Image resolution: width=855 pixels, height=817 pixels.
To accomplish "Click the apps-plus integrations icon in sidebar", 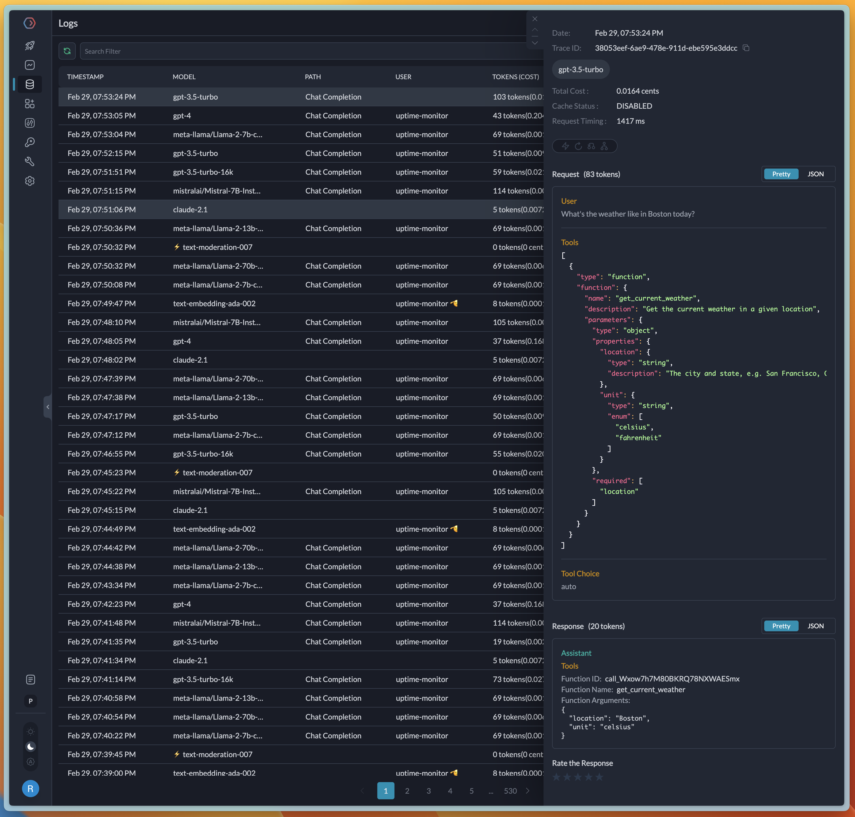I will pos(30,104).
